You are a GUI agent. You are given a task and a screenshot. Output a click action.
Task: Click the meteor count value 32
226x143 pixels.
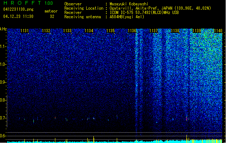52,16
